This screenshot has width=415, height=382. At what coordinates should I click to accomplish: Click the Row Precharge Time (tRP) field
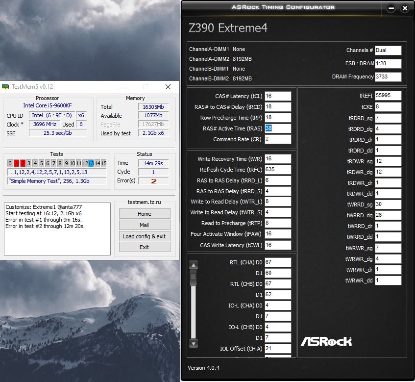pos(278,118)
